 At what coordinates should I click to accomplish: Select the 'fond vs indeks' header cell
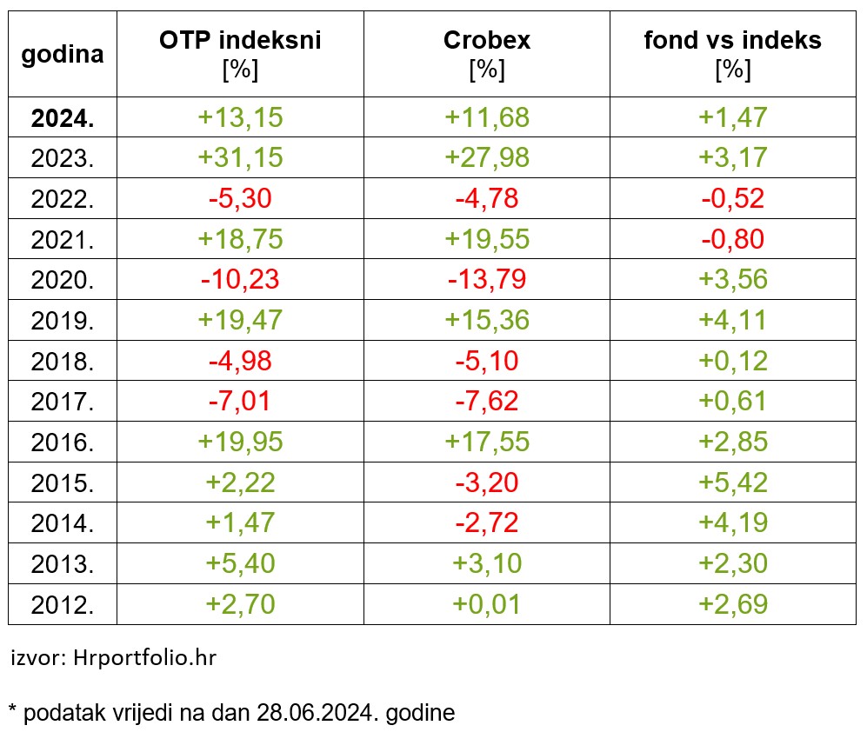[732, 40]
